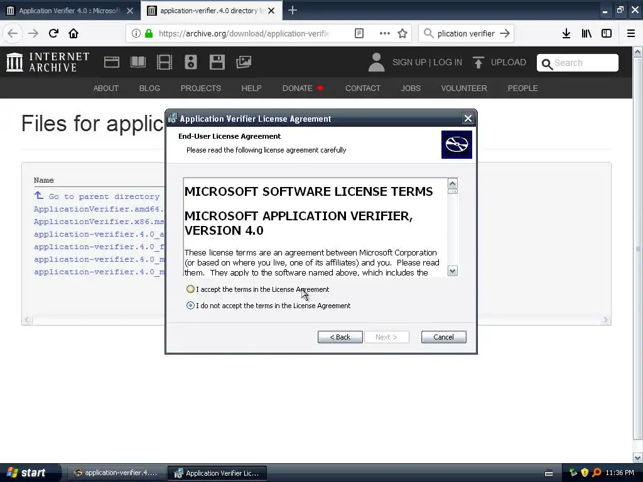Open the Software floppy disk icon

pyautogui.click(x=217, y=62)
